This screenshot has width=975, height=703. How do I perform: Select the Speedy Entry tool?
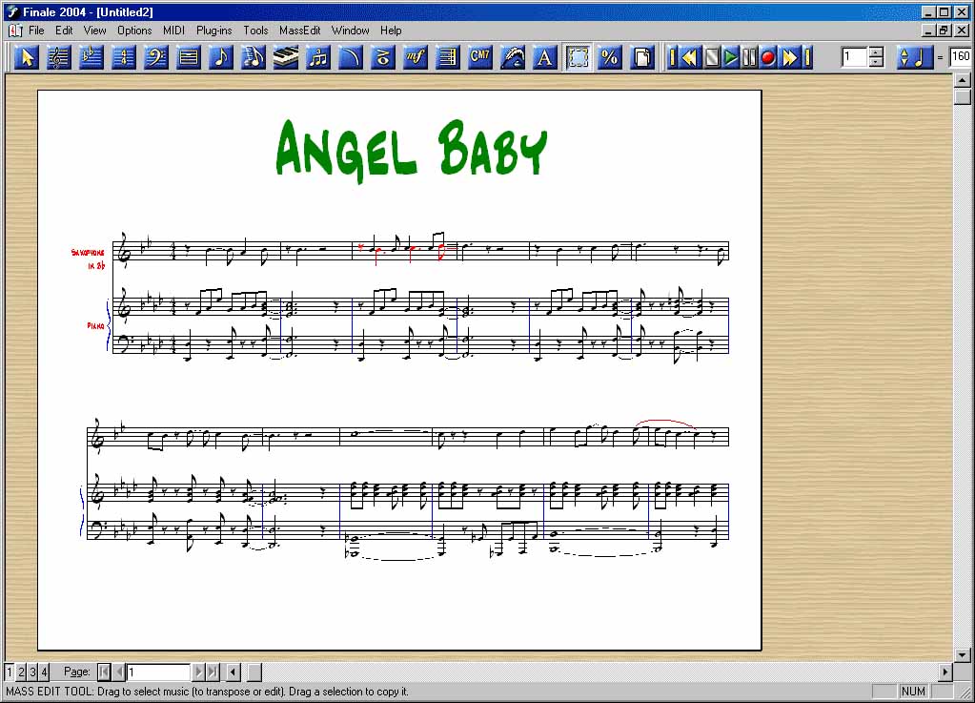click(254, 57)
